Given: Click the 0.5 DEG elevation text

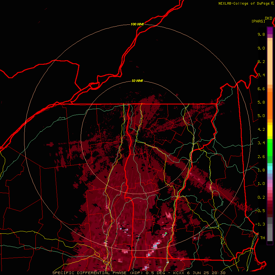Looking at the screenshot, I should 156,273.
